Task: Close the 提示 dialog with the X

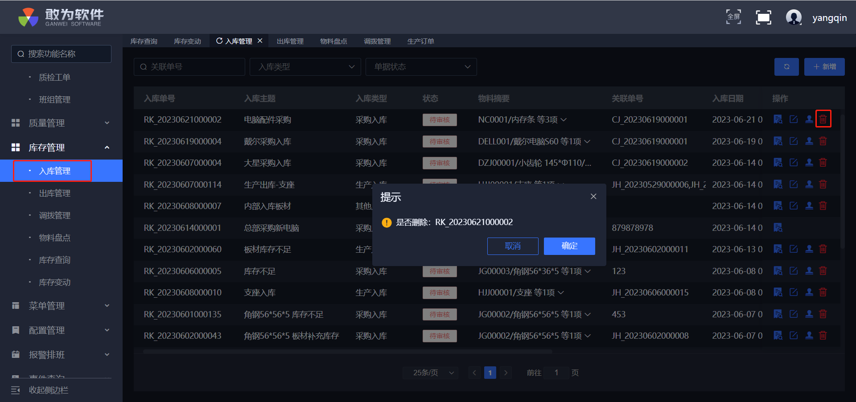Action: 593,197
